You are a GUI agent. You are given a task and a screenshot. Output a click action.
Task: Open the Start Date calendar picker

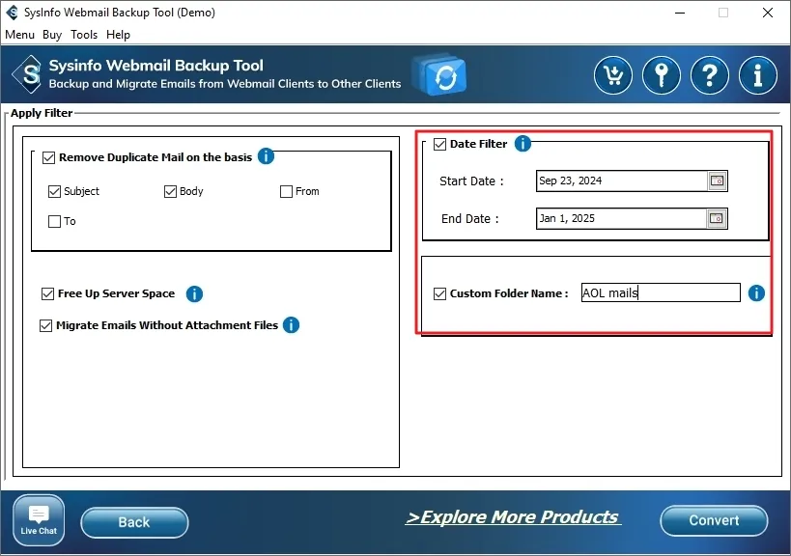click(x=717, y=181)
